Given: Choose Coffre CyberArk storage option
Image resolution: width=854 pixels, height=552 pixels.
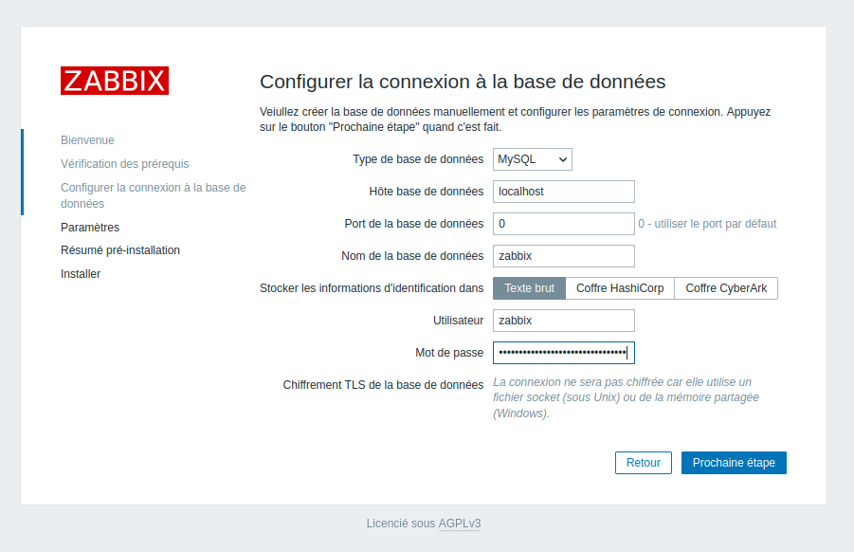Looking at the screenshot, I should (x=725, y=288).
